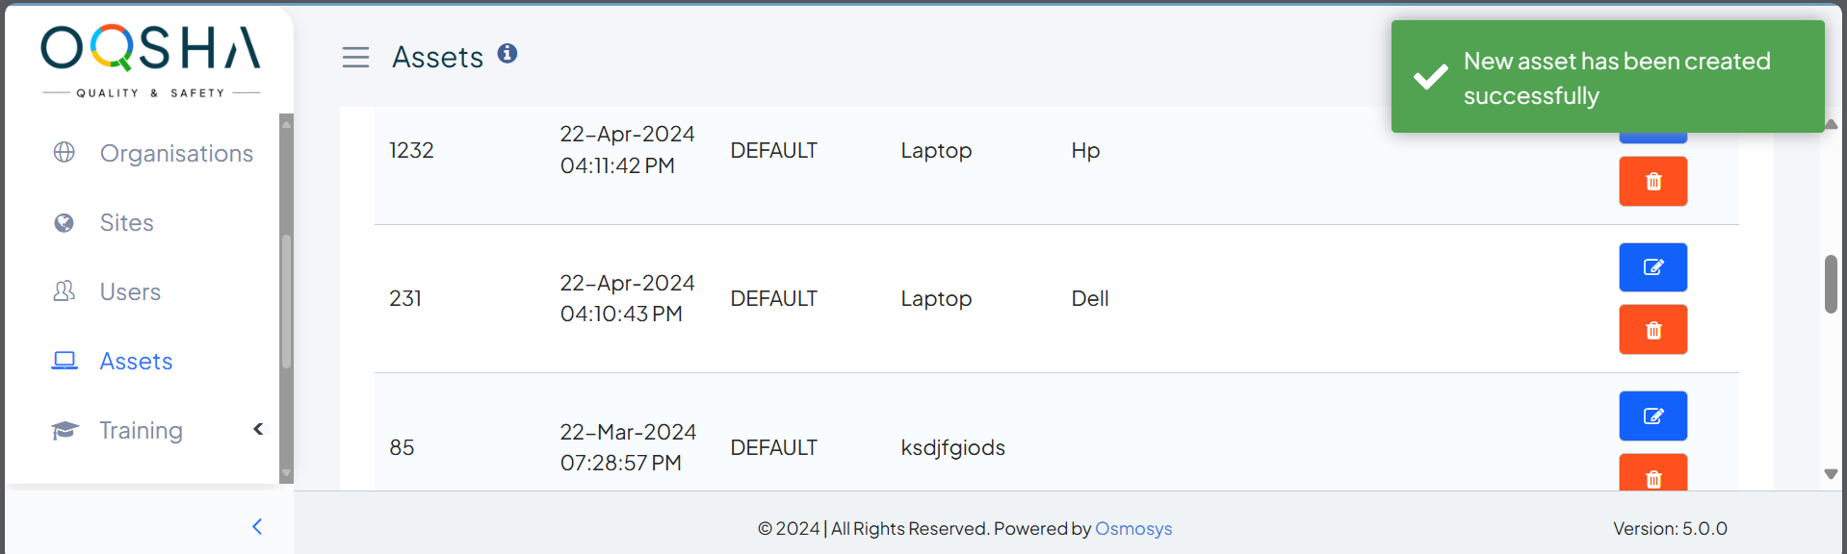Click the page vertical scrollbar thumb
1847x554 pixels.
(x=1831, y=284)
